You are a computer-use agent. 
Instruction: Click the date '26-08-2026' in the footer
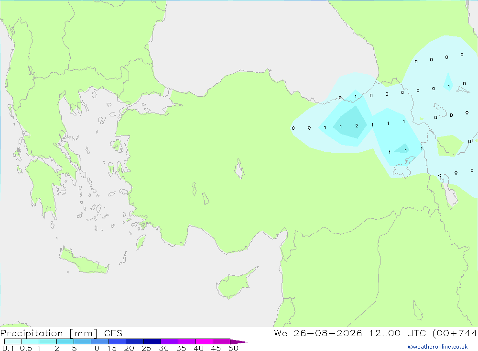pyautogui.click(x=328, y=333)
